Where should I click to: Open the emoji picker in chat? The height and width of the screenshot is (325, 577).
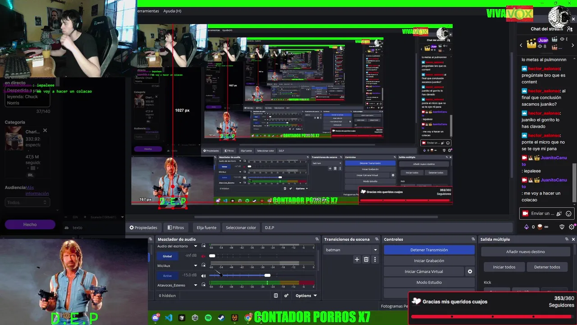tap(568, 214)
